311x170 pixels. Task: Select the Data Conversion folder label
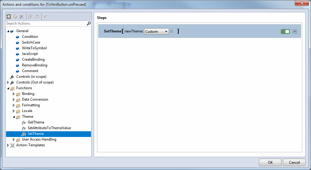[x=35, y=99]
